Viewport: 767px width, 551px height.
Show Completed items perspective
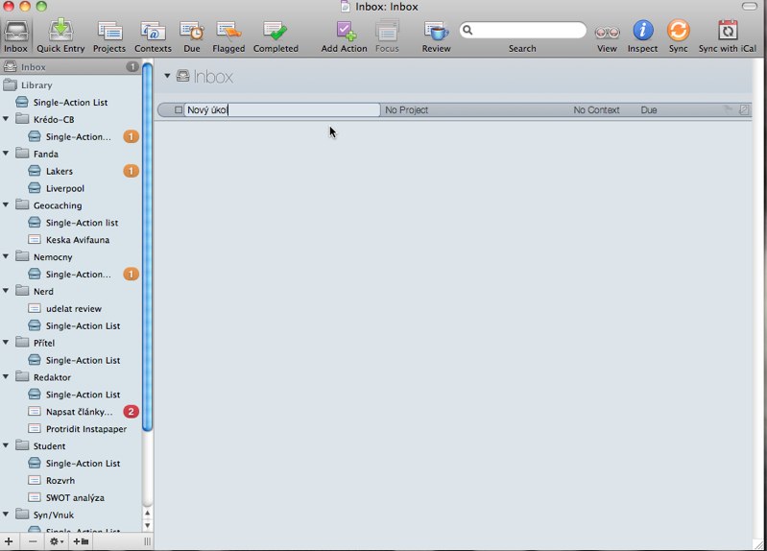click(x=276, y=36)
